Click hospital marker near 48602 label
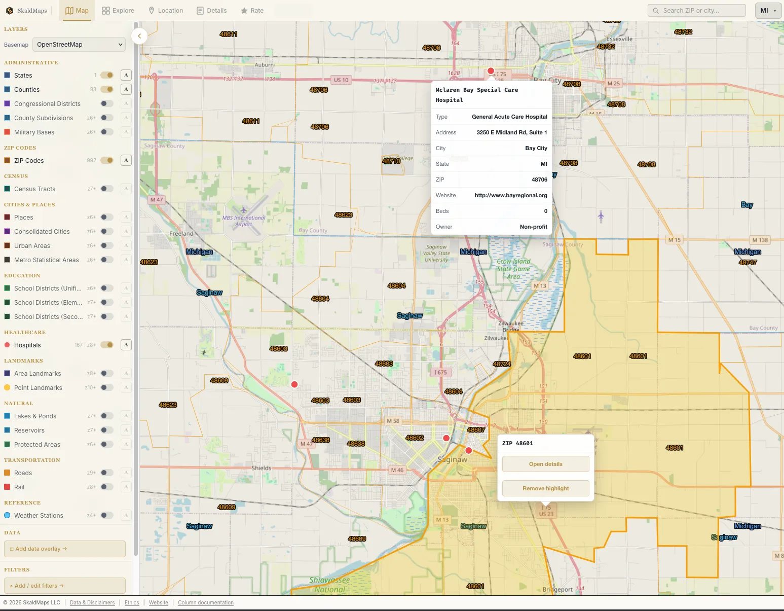784x611 pixels. coord(446,438)
